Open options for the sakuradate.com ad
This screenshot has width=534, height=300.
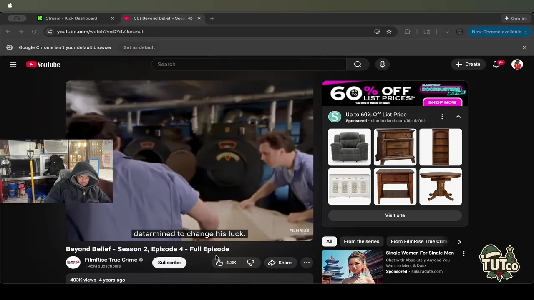pos(463,253)
